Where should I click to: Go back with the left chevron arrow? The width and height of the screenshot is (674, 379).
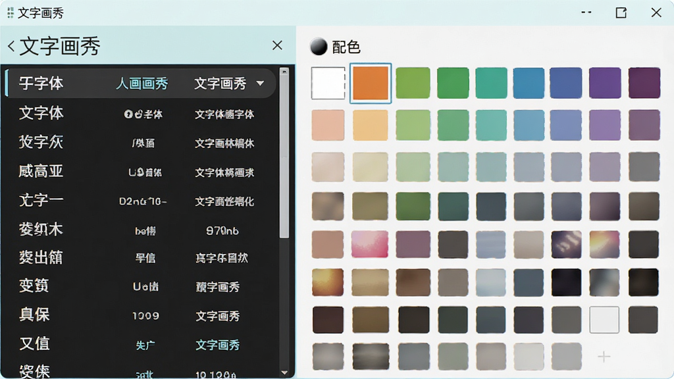pos(12,46)
